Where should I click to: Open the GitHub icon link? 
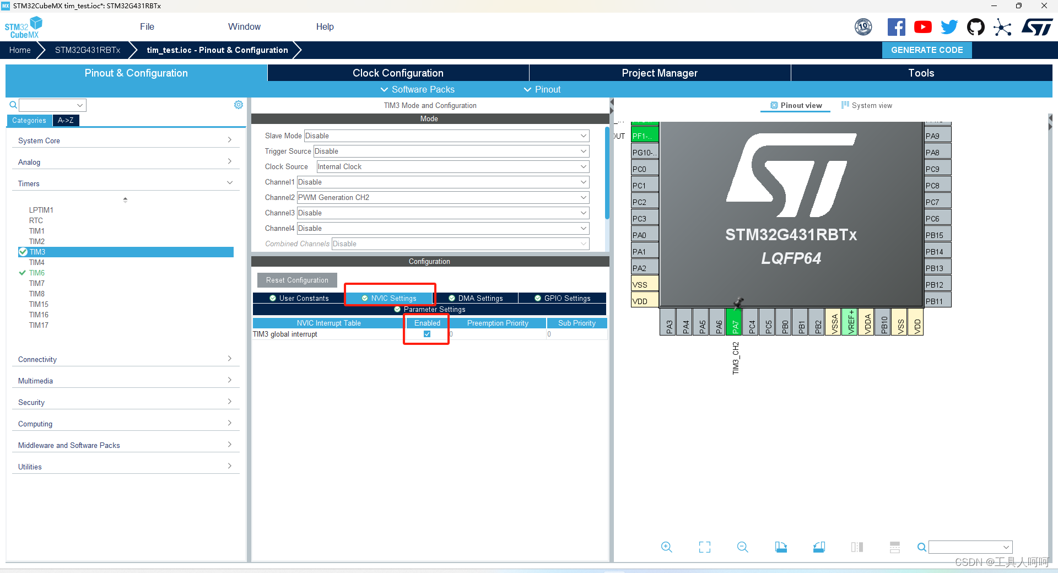tap(976, 27)
